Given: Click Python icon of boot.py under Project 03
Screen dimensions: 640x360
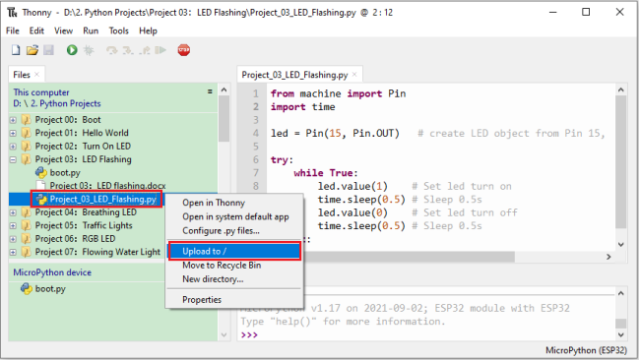Looking at the screenshot, I should click(x=40, y=173).
